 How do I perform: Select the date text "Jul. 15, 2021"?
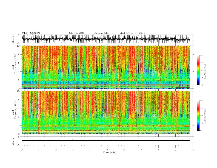(76, 33)
